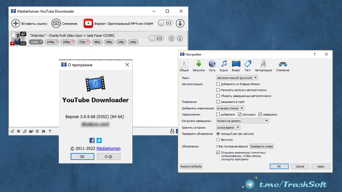Click the mascot icon at the status bar right
Screen dimensions: 342x192
(172, 131)
